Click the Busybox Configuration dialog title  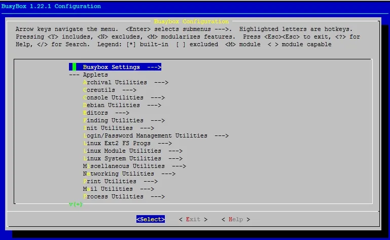click(x=191, y=21)
